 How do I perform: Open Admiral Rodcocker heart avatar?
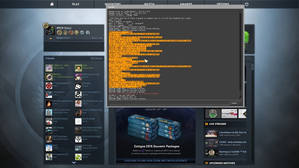pos(78,139)
